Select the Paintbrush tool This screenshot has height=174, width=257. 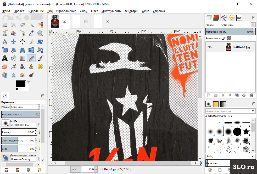pos(40,58)
